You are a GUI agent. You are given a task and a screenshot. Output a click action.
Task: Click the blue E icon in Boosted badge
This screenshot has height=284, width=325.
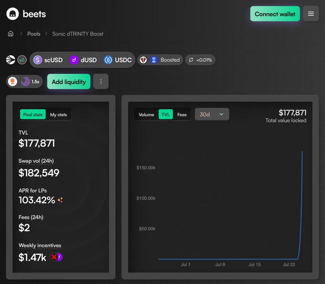(154, 60)
